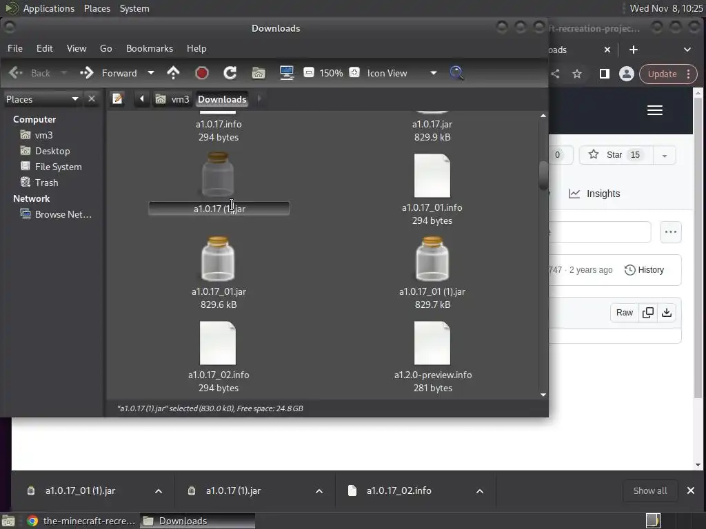The image size is (706, 529).
Task: Click the filename rename field a1.0.17 (1).jar
Action: click(219, 209)
